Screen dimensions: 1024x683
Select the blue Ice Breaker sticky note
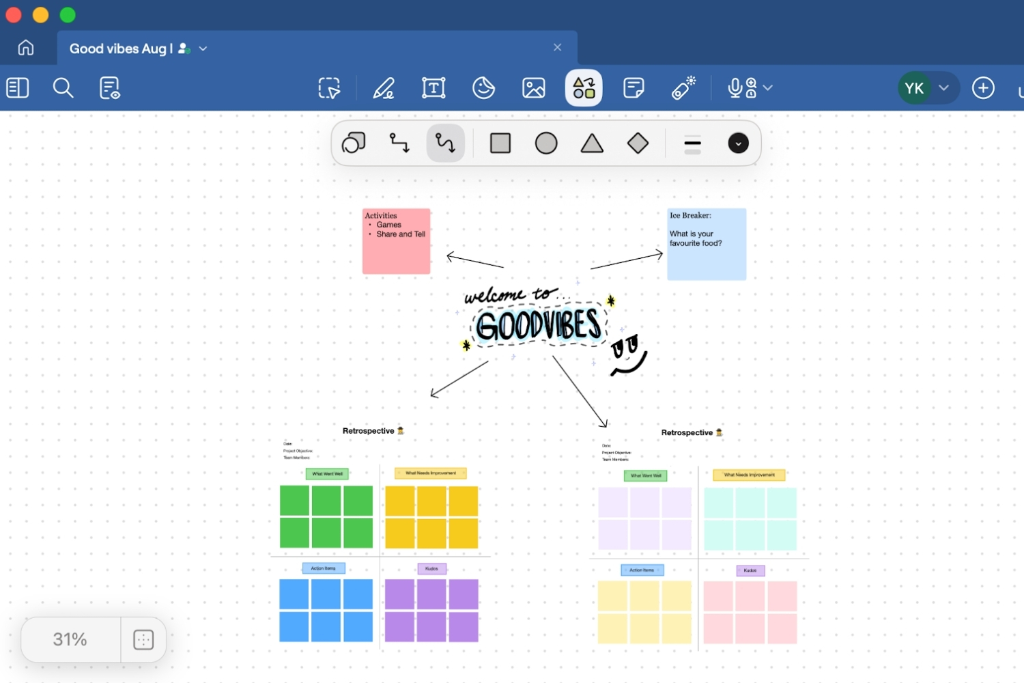click(707, 244)
